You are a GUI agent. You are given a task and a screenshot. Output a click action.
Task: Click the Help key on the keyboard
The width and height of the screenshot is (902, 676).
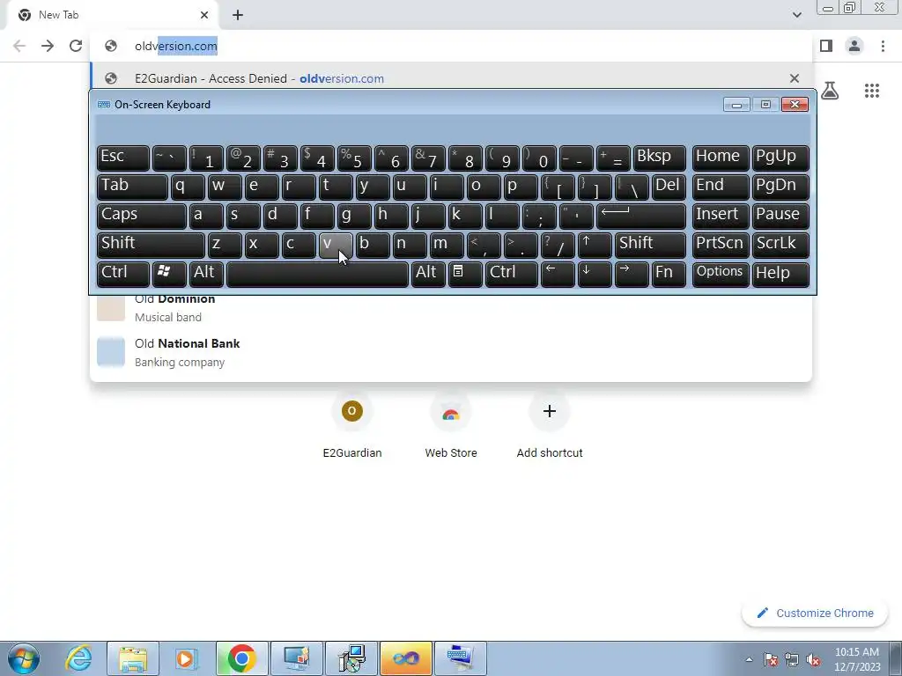(x=780, y=274)
